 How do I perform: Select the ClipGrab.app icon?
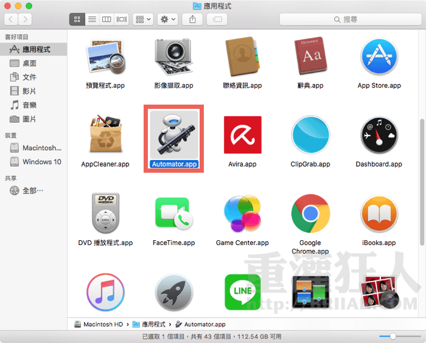(310, 135)
